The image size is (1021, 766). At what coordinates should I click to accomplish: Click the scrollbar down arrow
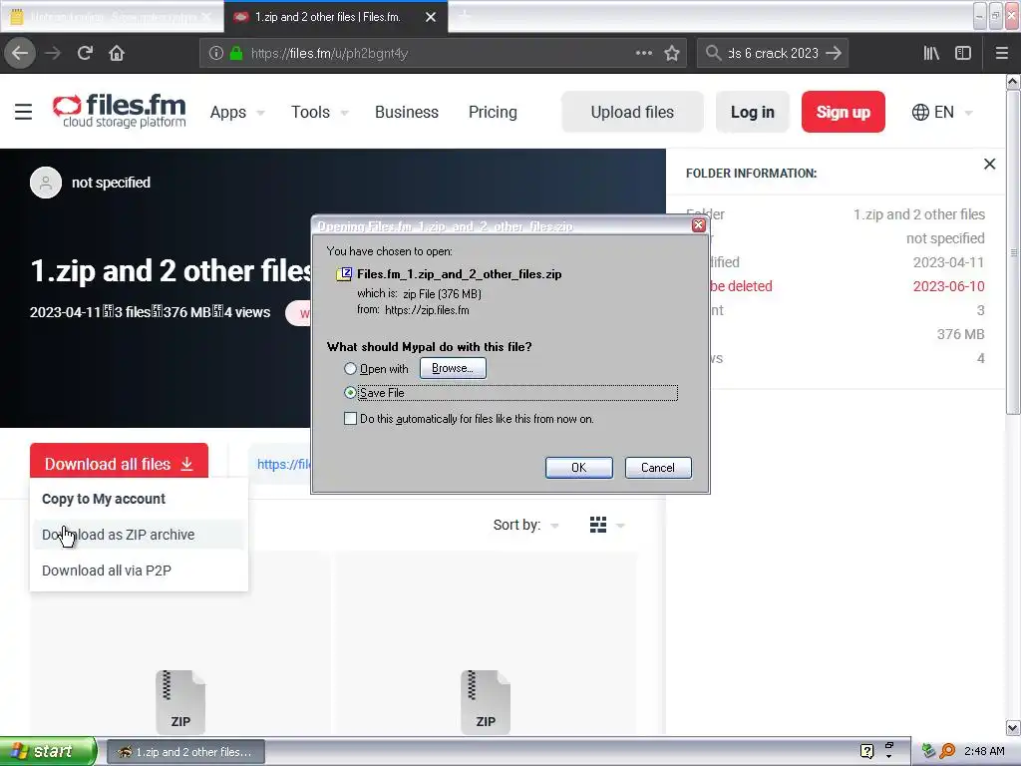point(1013,727)
